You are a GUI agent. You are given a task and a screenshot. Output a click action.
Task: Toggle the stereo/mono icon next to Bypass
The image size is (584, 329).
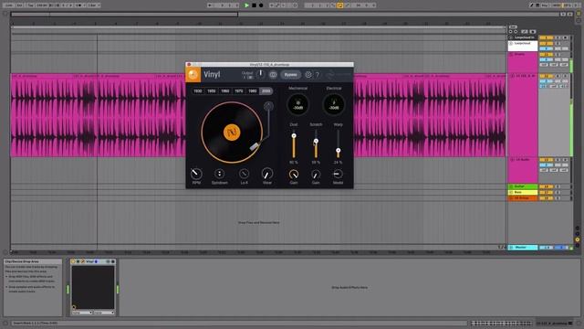click(x=273, y=75)
